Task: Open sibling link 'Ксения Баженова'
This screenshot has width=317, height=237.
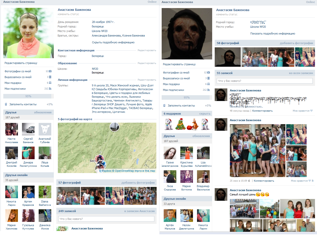Action: click(134, 36)
